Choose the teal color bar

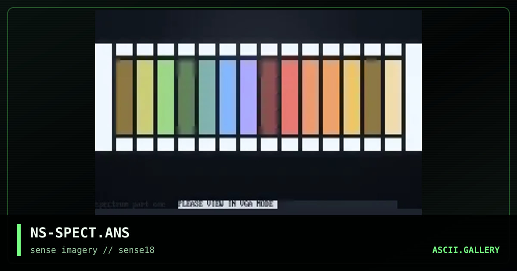207,97
